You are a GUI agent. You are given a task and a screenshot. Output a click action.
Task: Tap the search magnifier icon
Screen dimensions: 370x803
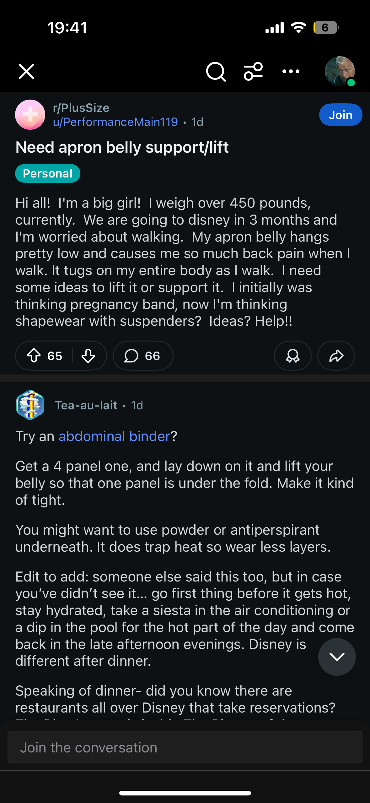point(216,72)
